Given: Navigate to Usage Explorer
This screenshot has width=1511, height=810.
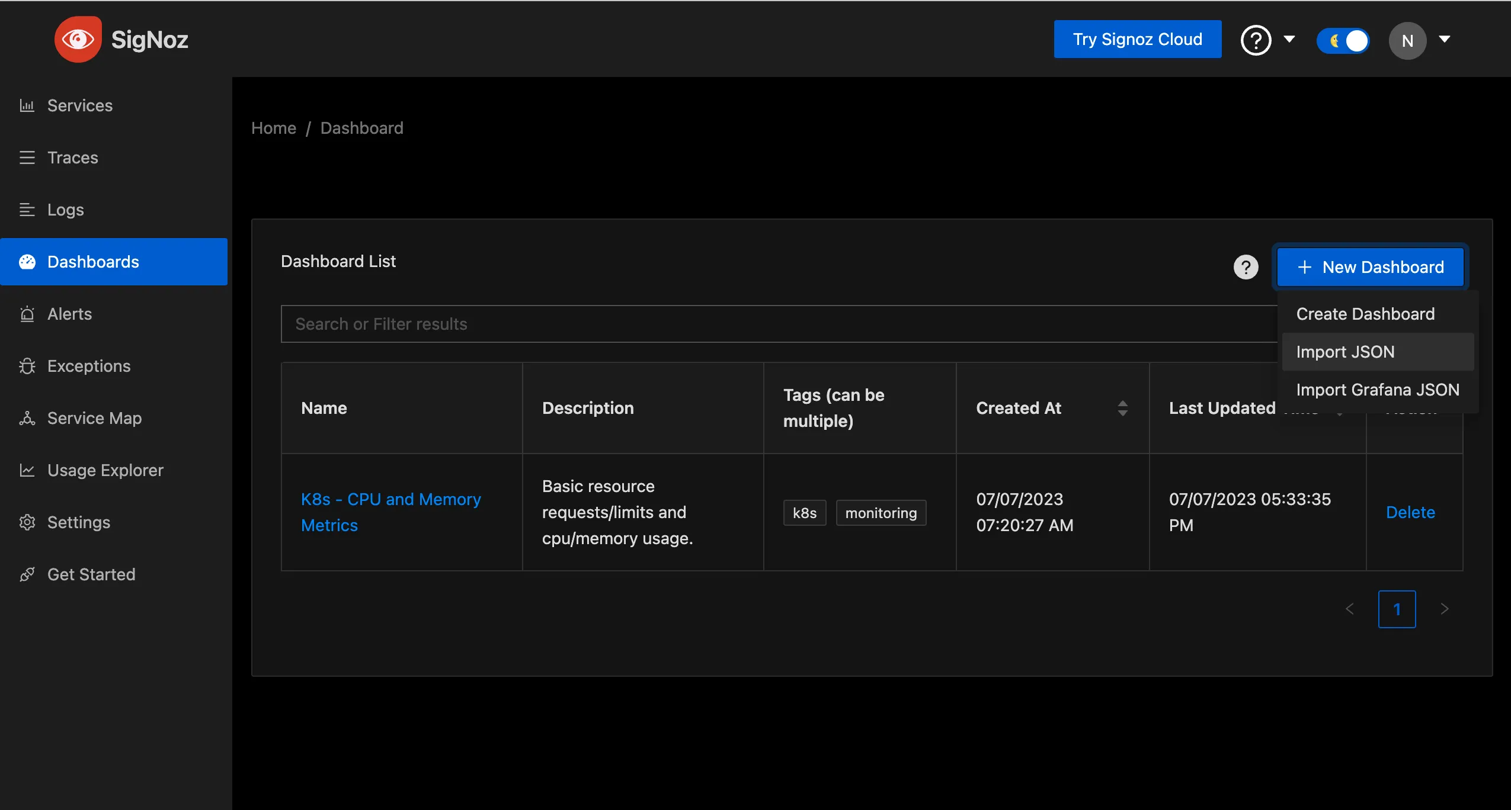Looking at the screenshot, I should point(106,470).
